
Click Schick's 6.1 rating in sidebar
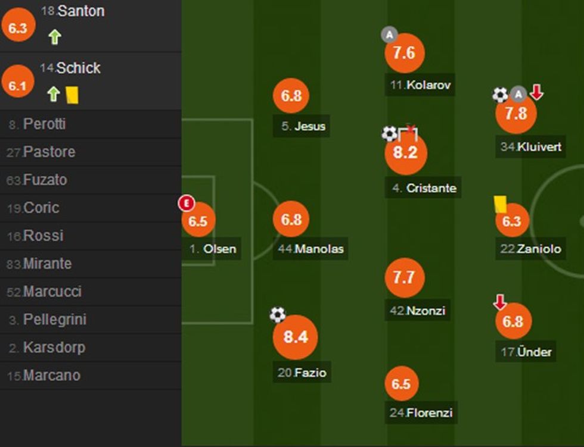(x=18, y=86)
